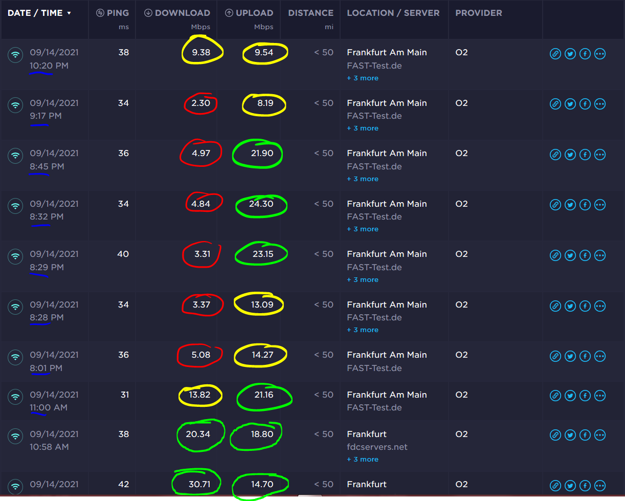Click the Twitter icon in the 10:20 PM row
This screenshot has height=501, width=625.
click(570, 54)
